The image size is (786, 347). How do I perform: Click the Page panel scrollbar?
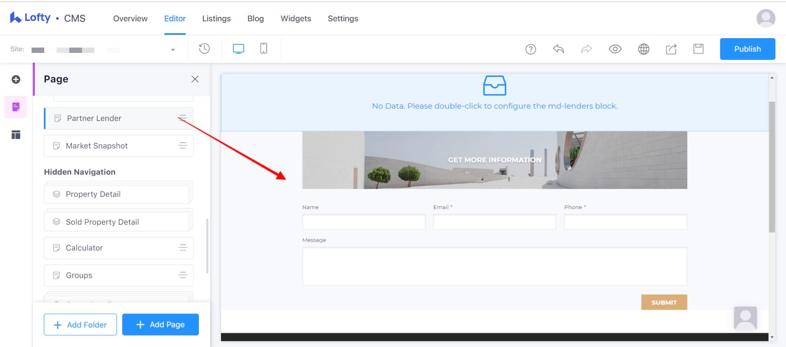207,246
